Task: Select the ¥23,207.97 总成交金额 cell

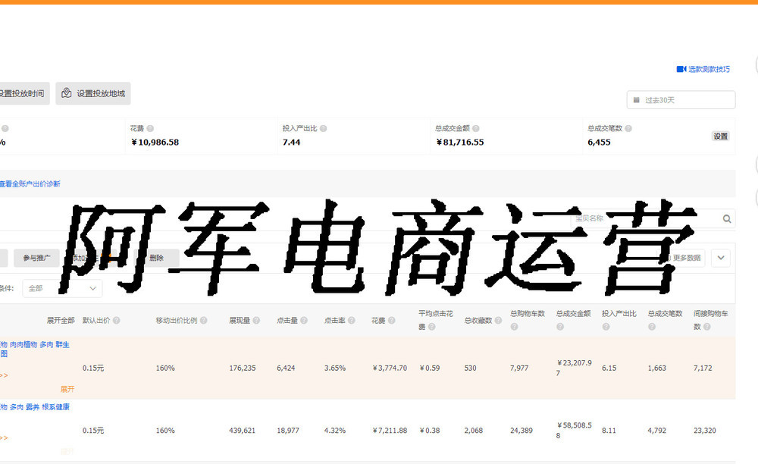Action: pyautogui.click(x=574, y=368)
